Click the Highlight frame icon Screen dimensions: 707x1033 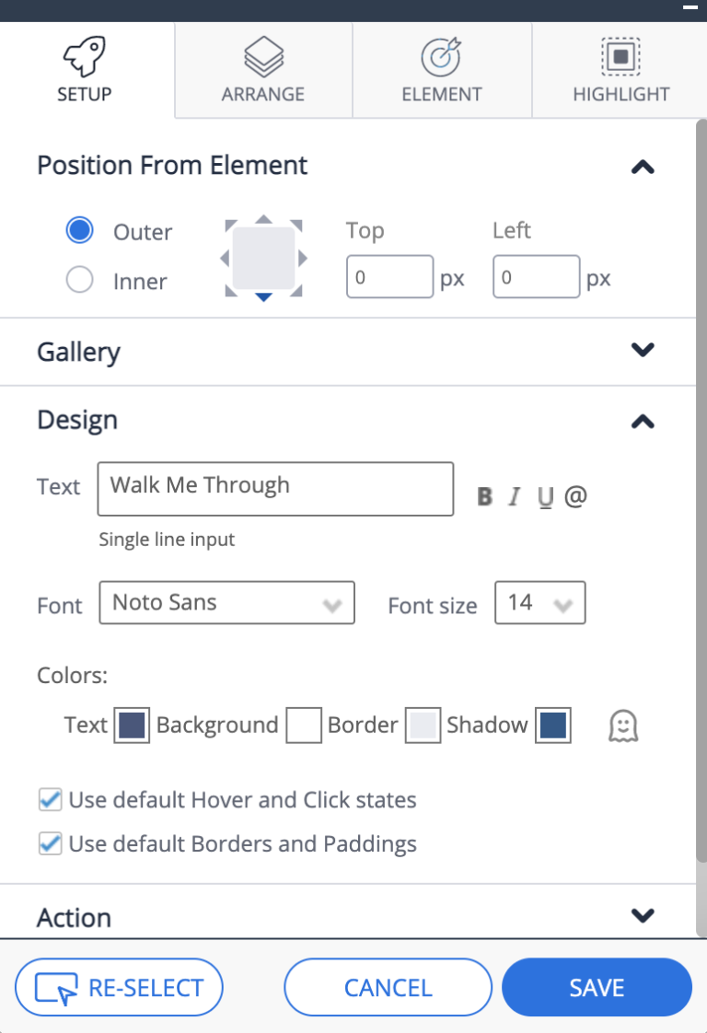(619, 57)
